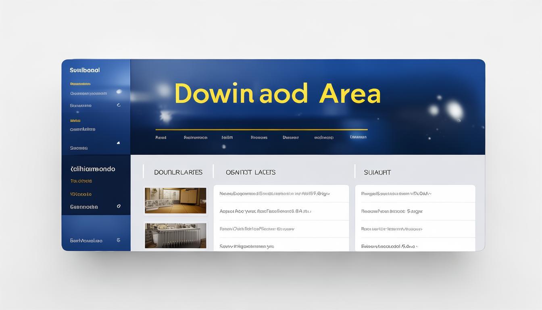Open the Suxlboaol title at the sidebar top
542x310 pixels.
click(85, 70)
